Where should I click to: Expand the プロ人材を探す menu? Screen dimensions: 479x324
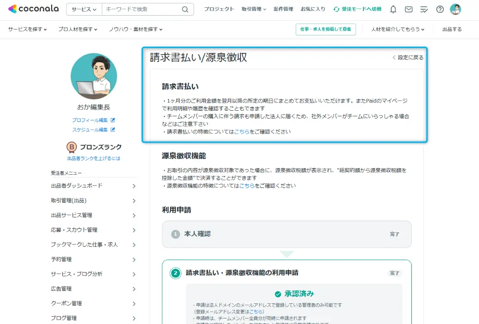coord(78,29)
